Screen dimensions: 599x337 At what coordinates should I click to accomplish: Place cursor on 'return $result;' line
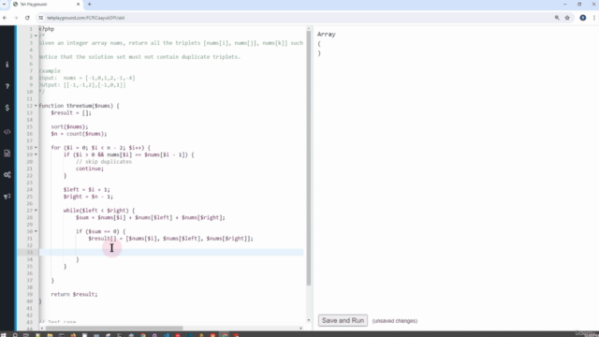point(74,294)
